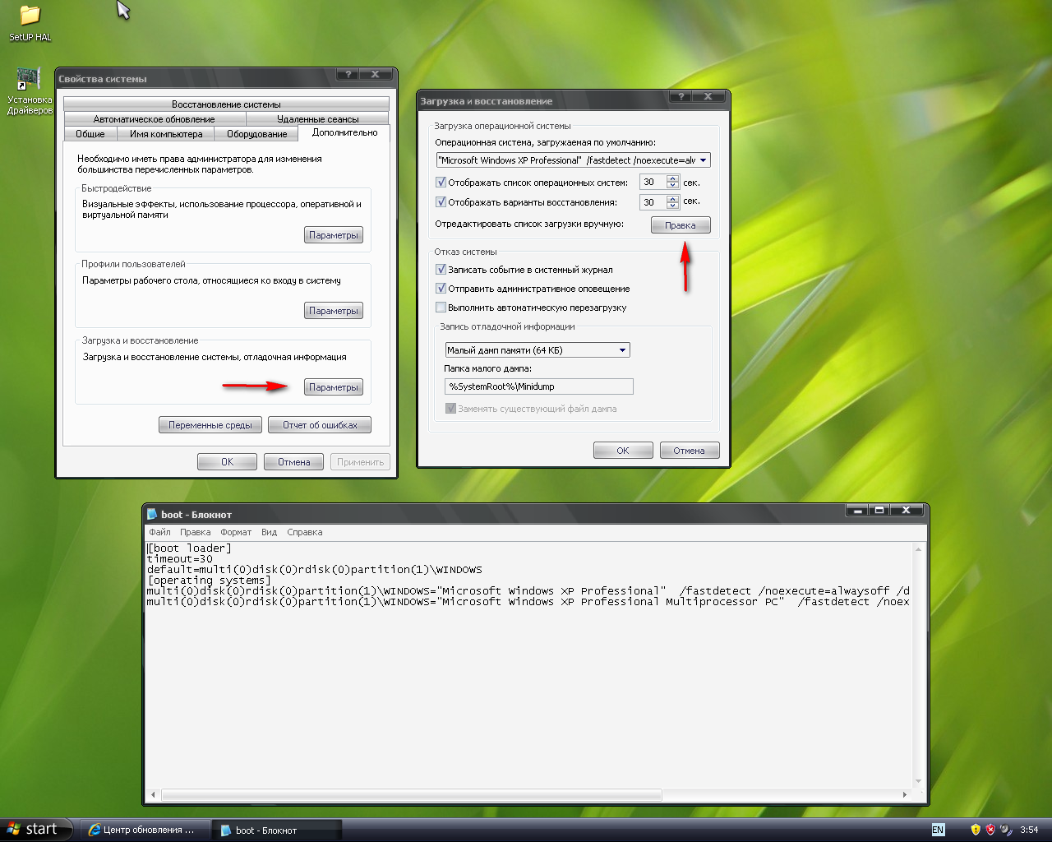Click the [operating systems] line in Notepad
This screenshot has height=842, width=1052.
[x=210, y=581]
